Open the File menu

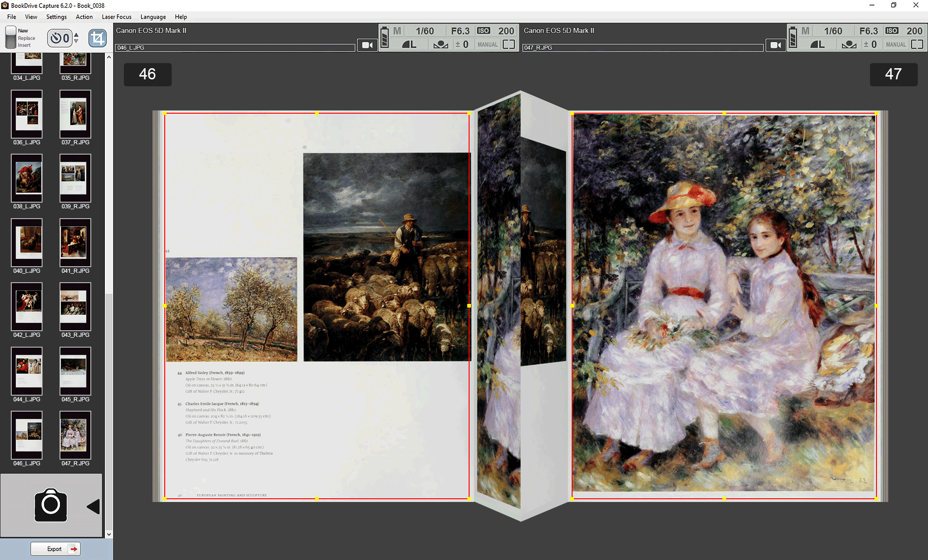tap(12, 17)
